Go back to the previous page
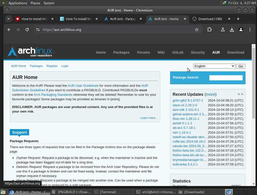The image size is (257, 195). tap(9, 30)
